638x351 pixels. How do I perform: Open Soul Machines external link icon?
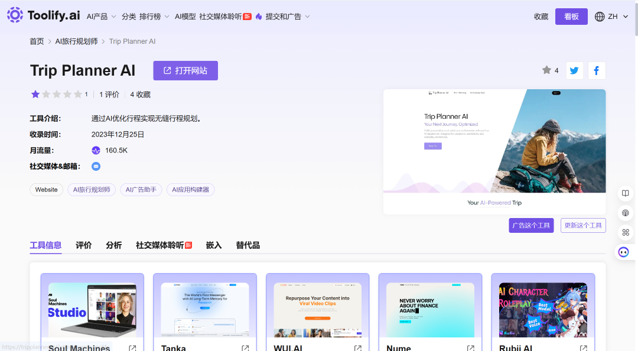click(133, 348)
